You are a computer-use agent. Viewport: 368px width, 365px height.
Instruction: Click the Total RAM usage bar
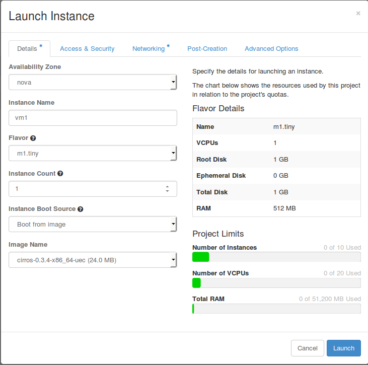pyautogui.click(x=276, y=309)
